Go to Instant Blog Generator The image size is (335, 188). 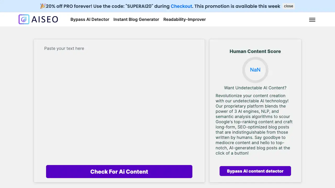[x=136, y=19]
